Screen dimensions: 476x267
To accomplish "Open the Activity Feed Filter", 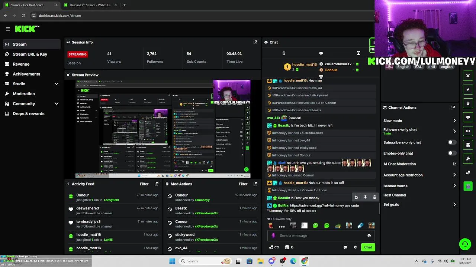I will pos(144,184).
